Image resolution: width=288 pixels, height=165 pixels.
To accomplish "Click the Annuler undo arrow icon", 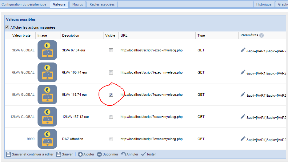I will 123,154.
